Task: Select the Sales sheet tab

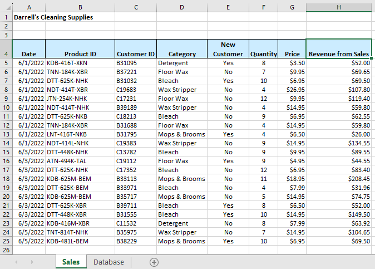Action: pos(71,262)
